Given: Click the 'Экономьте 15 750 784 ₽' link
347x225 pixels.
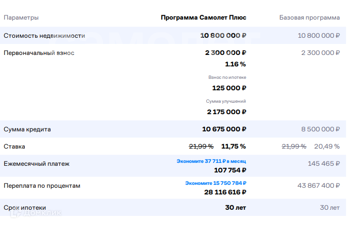Looking at the screenshot, I should (x=215, y=183).
